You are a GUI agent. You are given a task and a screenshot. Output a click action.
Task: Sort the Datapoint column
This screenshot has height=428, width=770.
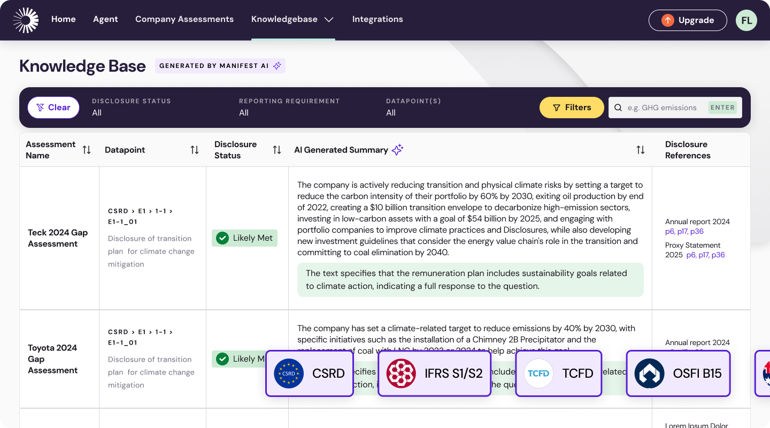(195, 150)
